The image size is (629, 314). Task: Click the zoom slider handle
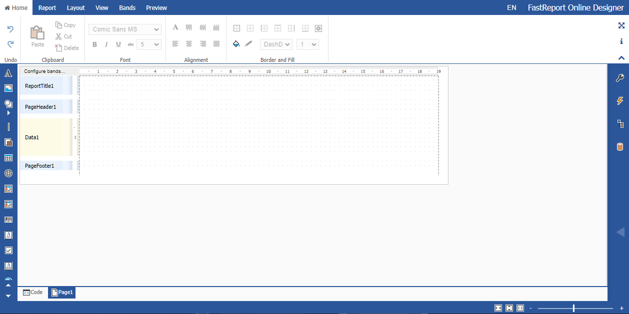(573, 309)
